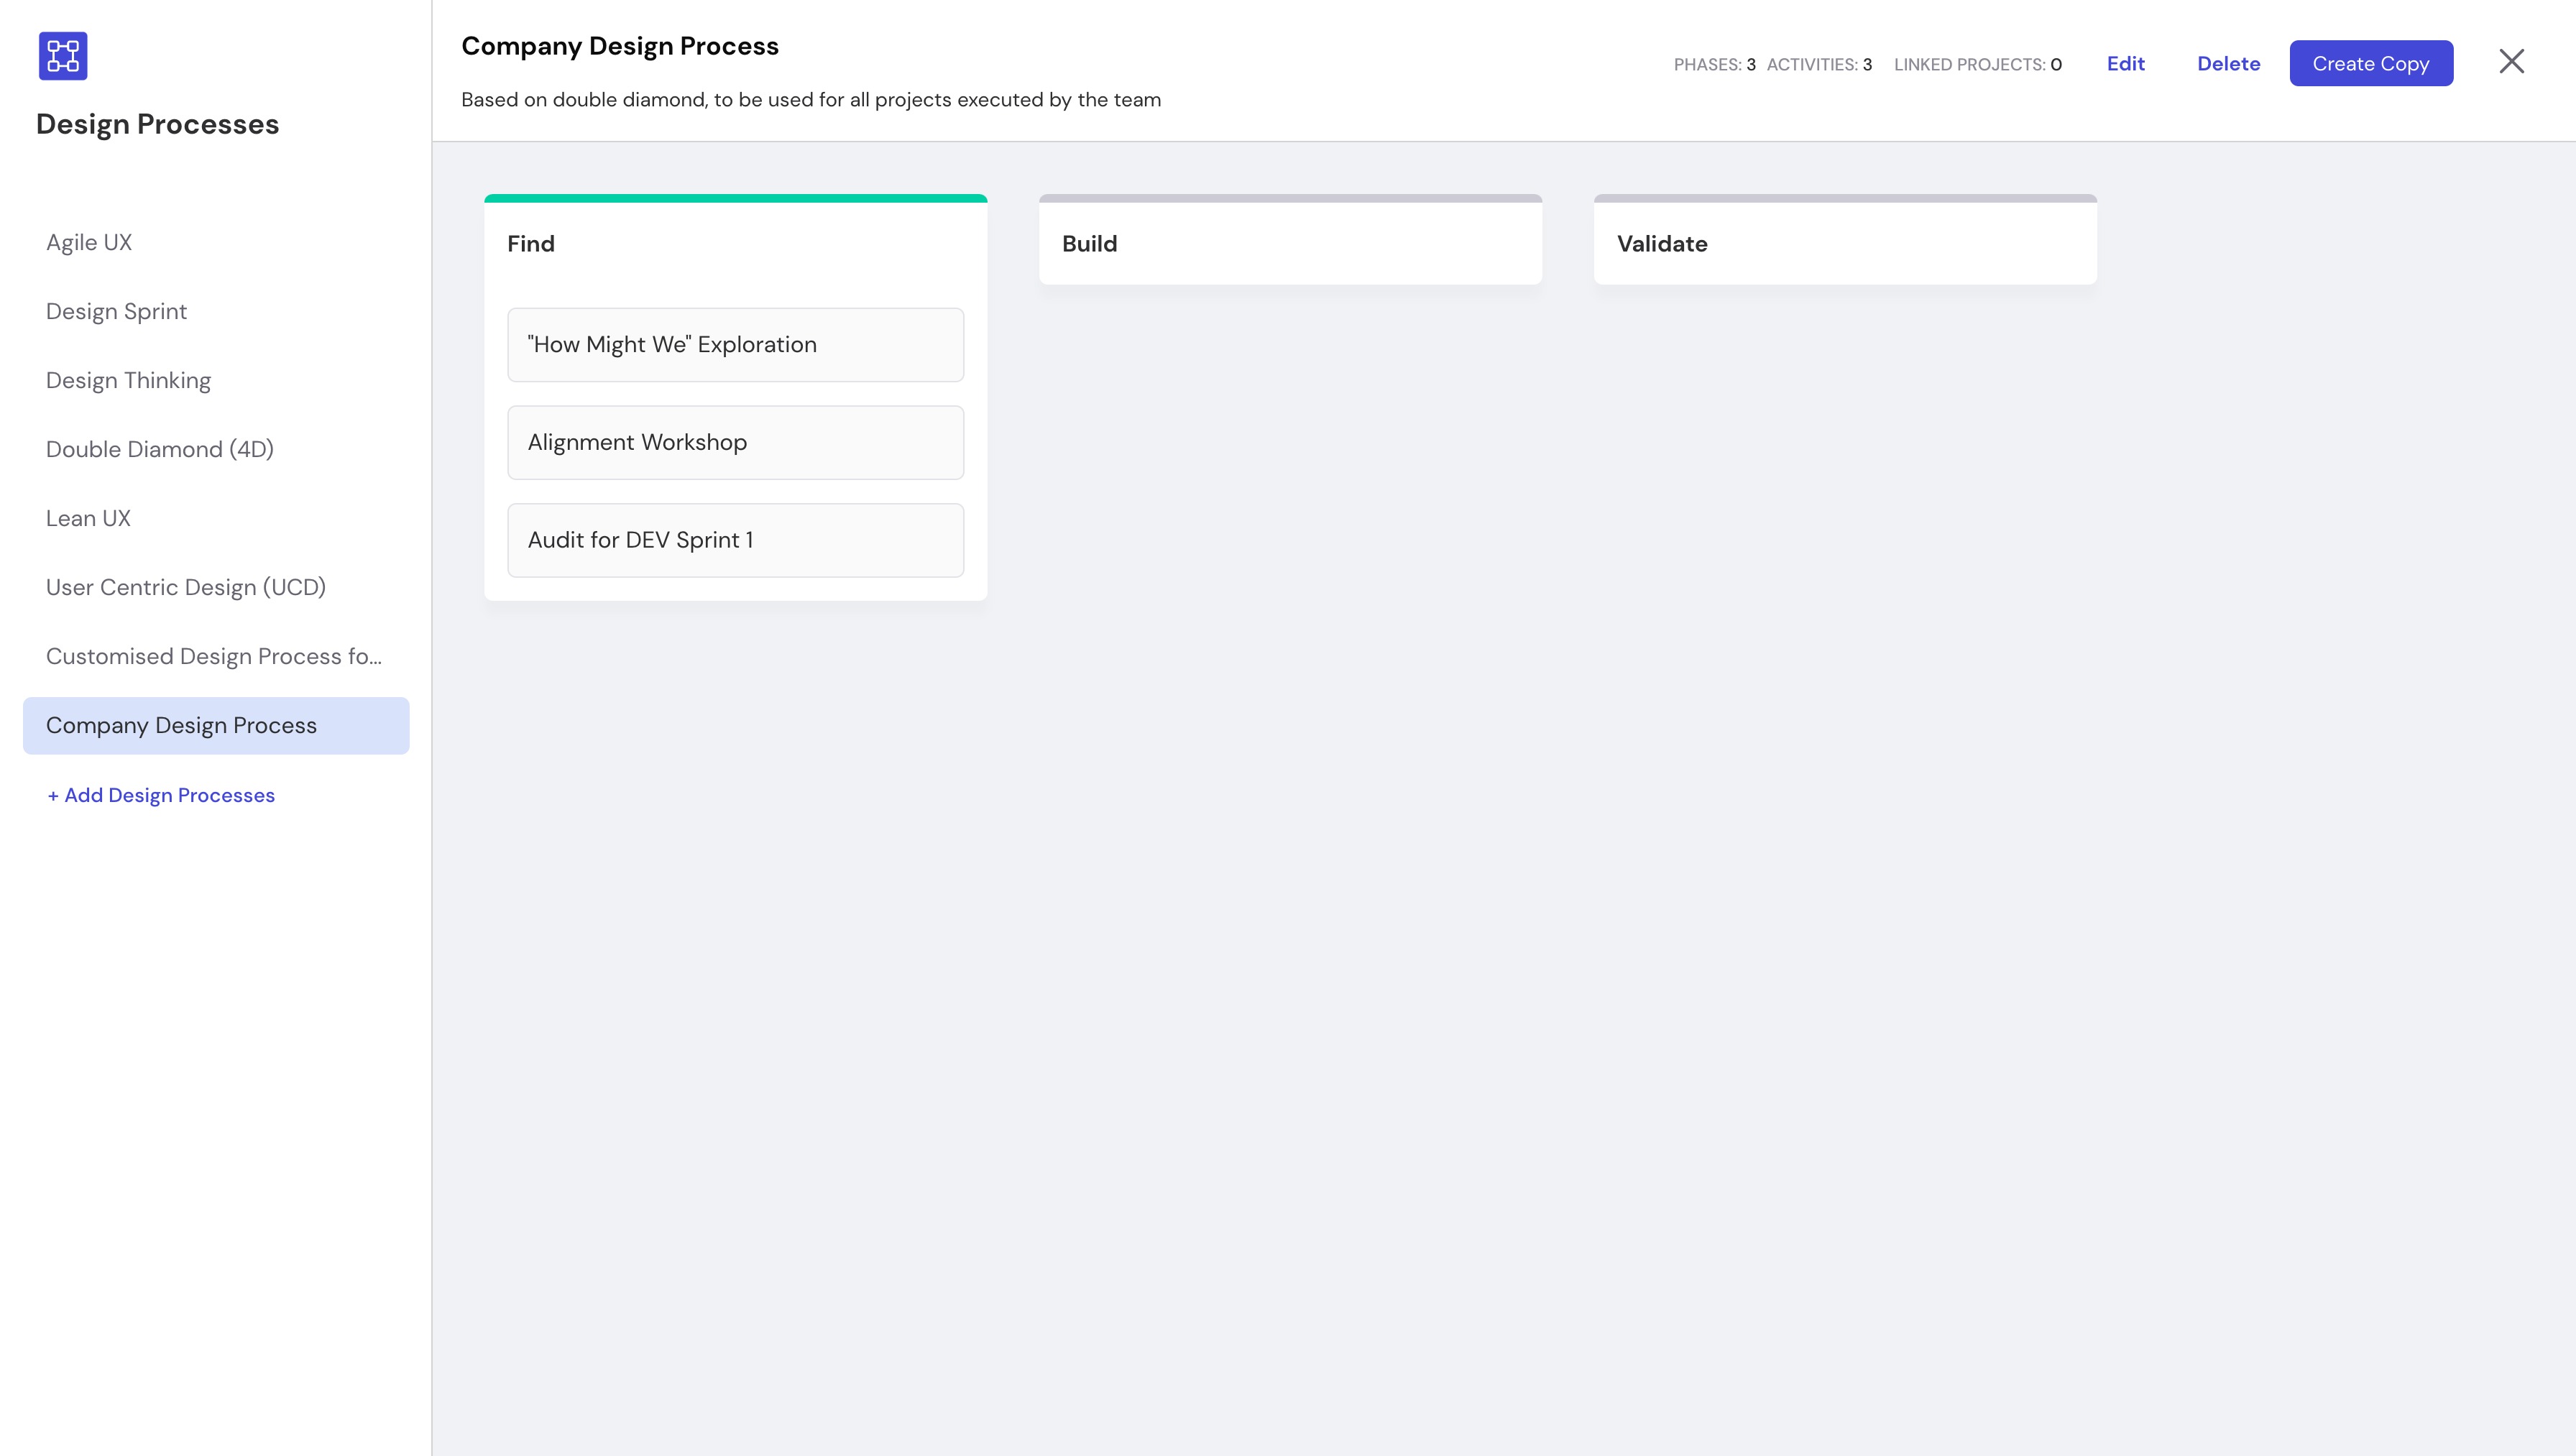Viewport: 2576px width, 1456px height.
Task: Open Design Thinking process
Action: click(216, 381)
